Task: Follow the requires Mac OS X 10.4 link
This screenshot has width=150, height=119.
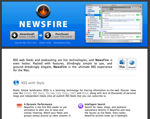Action: point(26,43)
